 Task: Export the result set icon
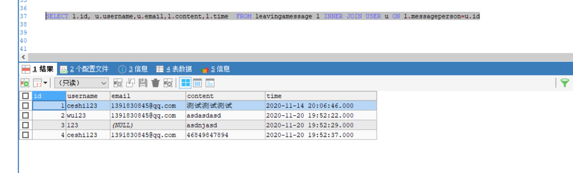pos(25,83)
